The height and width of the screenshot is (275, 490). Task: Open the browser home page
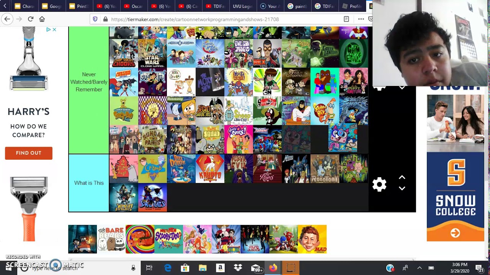click(x=42, y=19)
